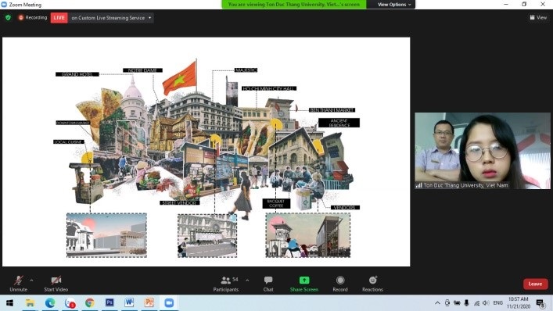The height and width of the screenshot is (311, 553).
Task: Expand Custom Live Streaming Service dropdown
Action: tap(150, 18)
